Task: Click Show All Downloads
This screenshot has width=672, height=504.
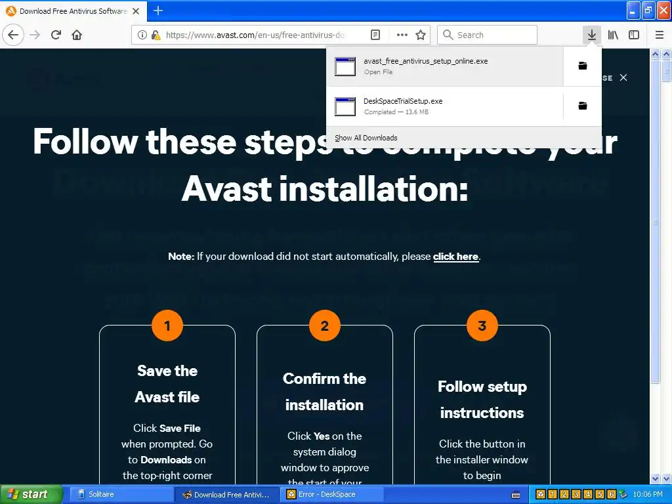Action: (366, 138)
